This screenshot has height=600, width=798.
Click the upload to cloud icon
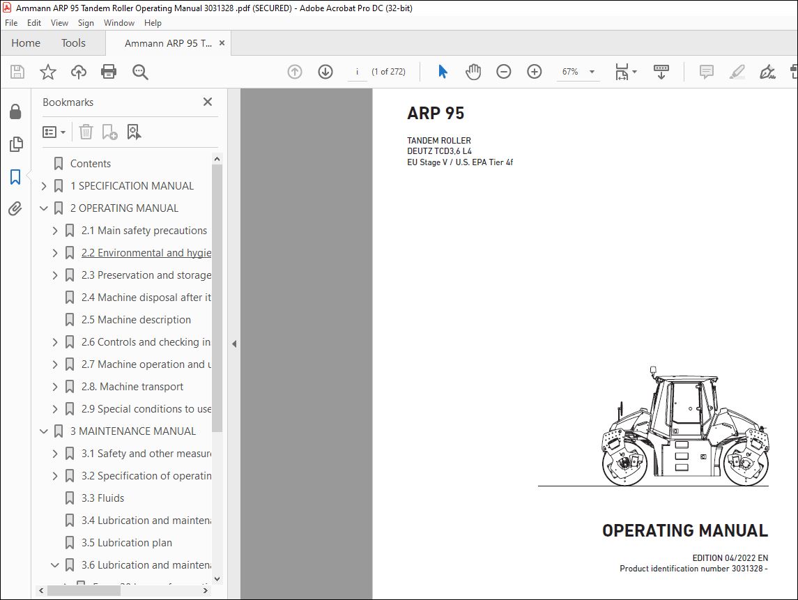pos(78,72)
